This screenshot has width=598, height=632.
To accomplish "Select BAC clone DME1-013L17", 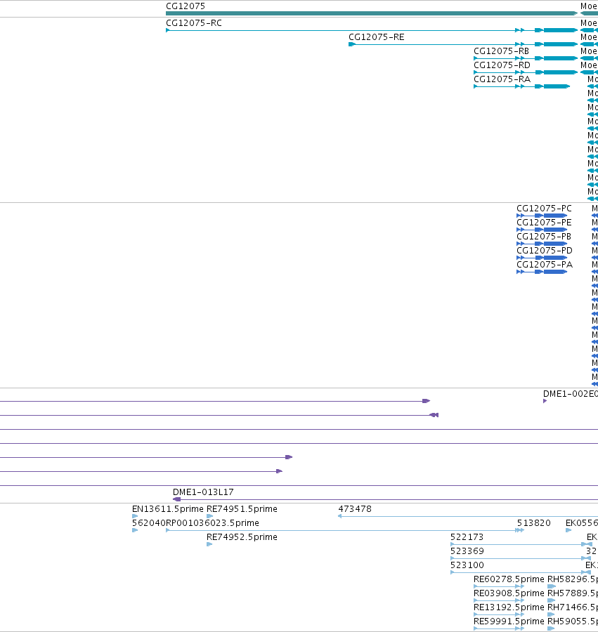I will (203, 492).
